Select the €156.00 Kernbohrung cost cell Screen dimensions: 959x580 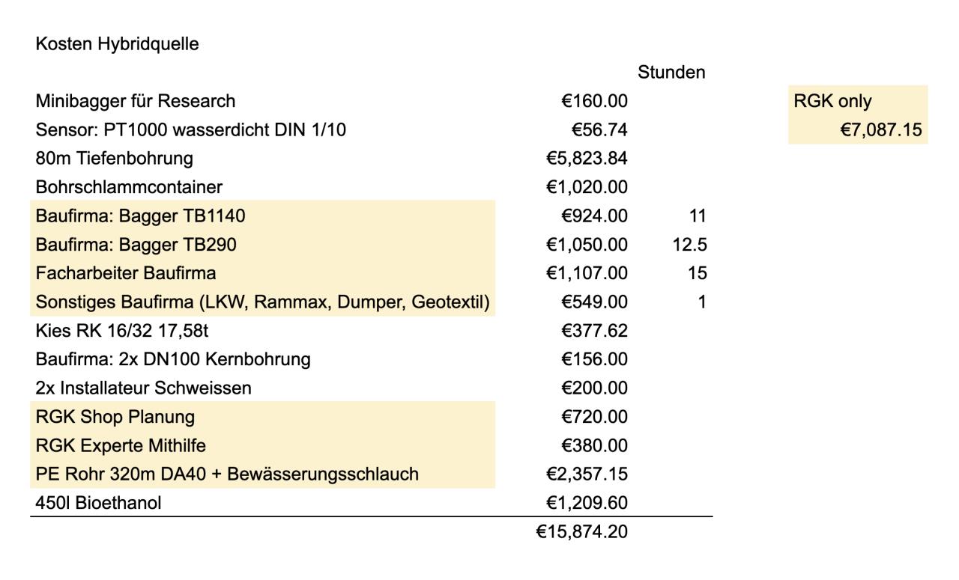tap(594, 360)
